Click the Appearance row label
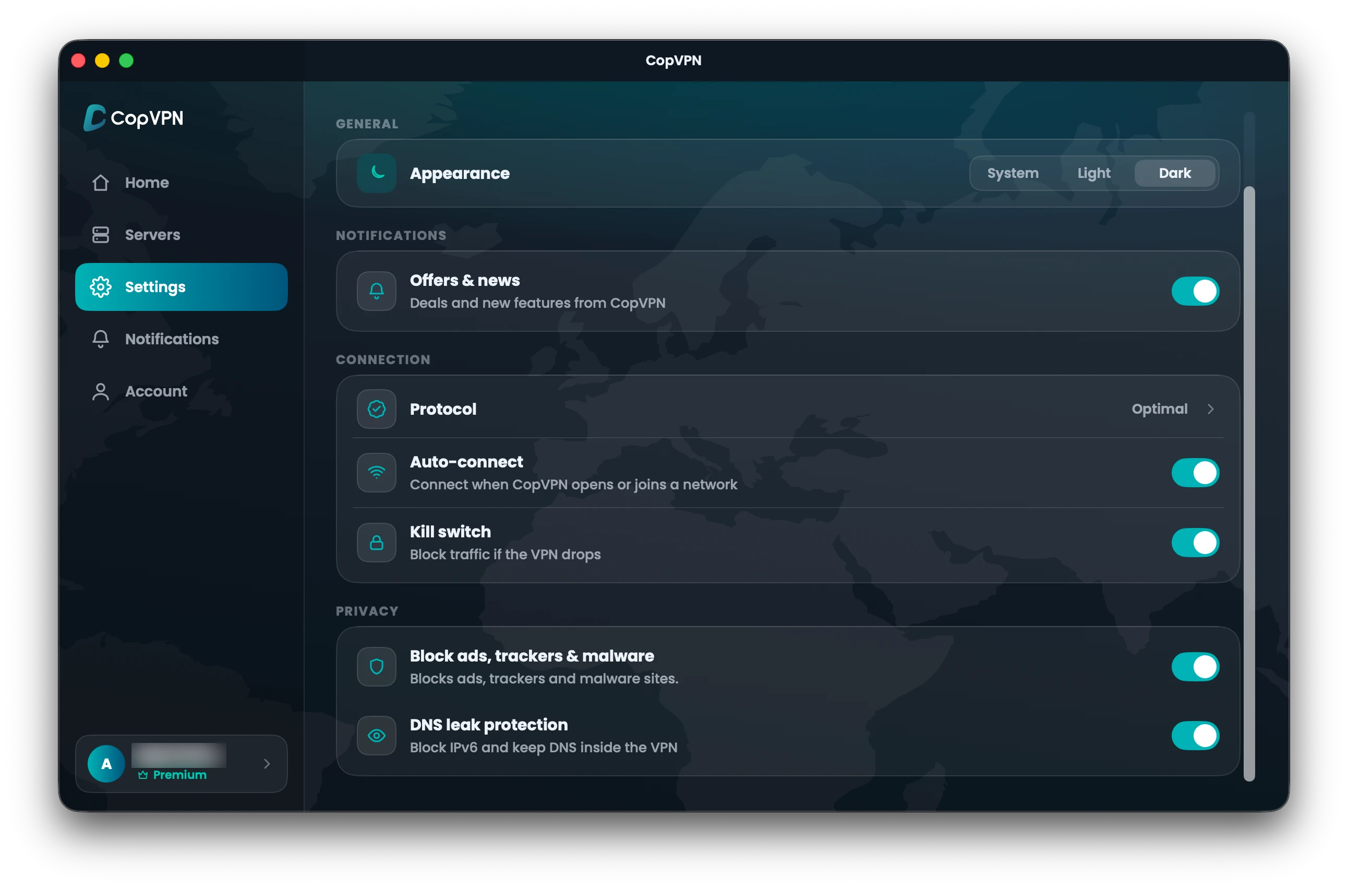The width and height of the screenshot is (1348, 889). coord(460,173)
